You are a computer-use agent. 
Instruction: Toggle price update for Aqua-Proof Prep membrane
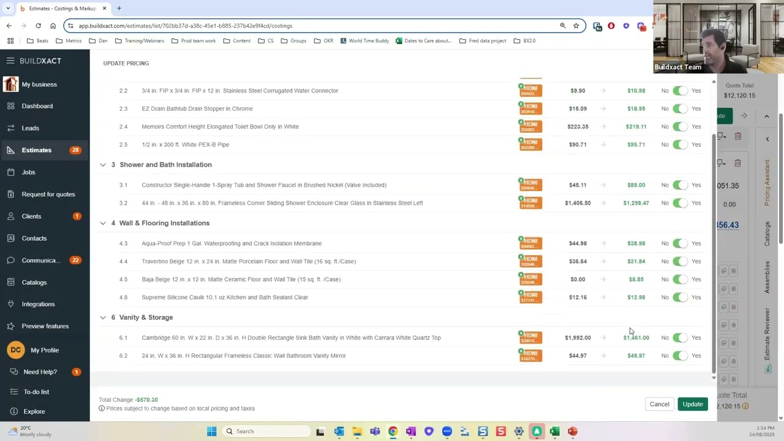[680, 243]
